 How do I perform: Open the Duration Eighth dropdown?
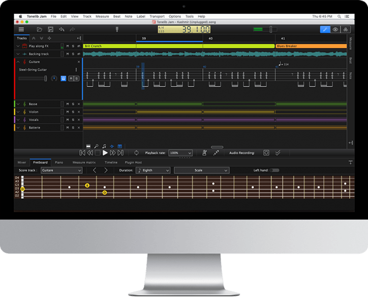pos(153,170)
